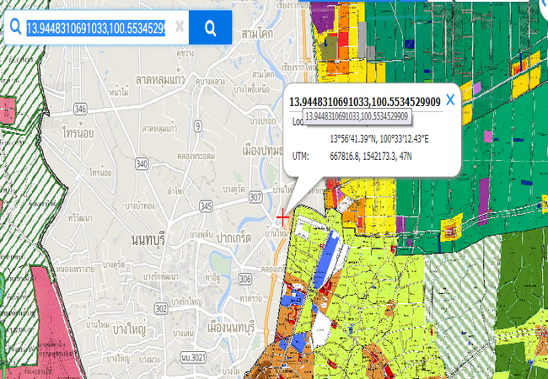This screenshot has height=379, width=548.
Task: Click the ปากเกร็ด map label
Action: click(234, 238)
